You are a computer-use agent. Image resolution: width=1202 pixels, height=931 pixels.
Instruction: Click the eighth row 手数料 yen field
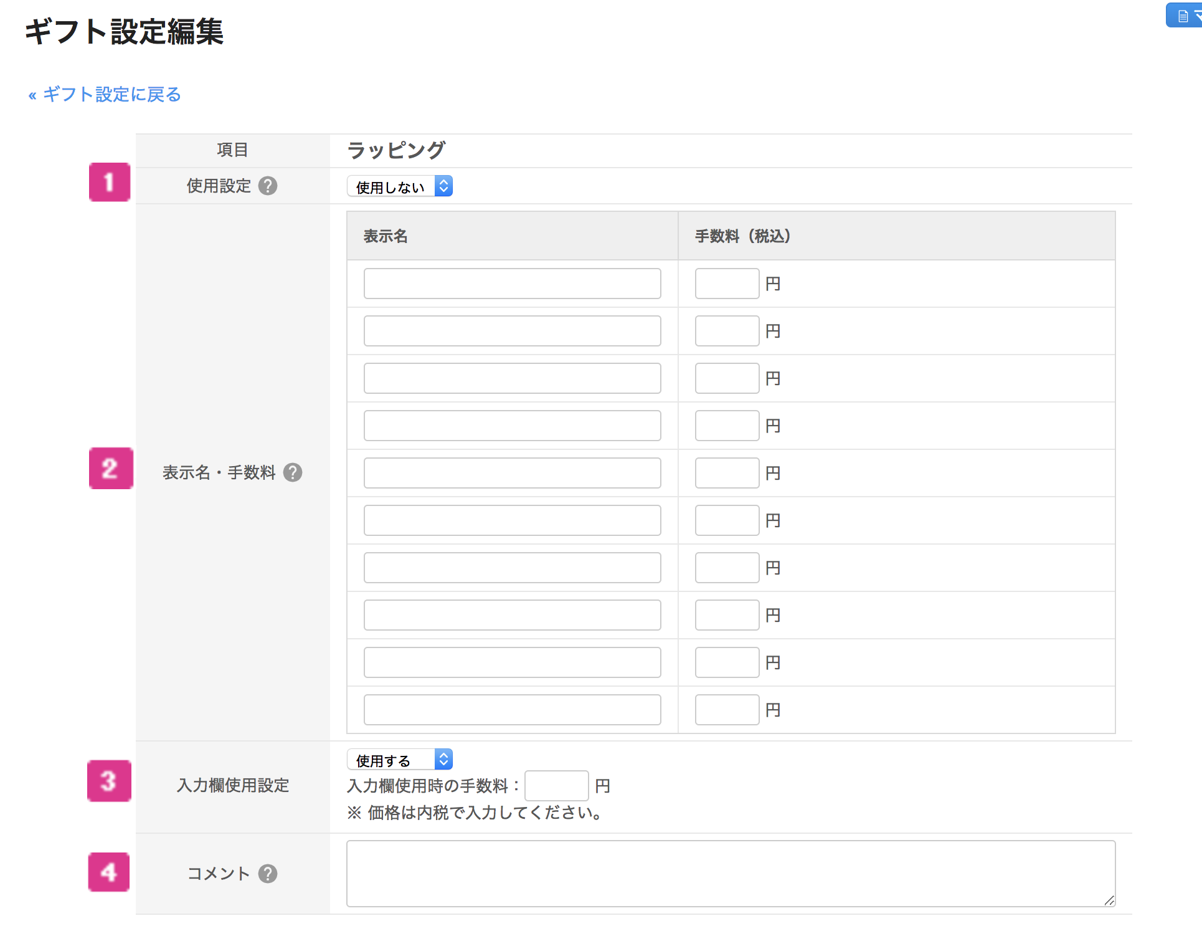click(727, 615)
